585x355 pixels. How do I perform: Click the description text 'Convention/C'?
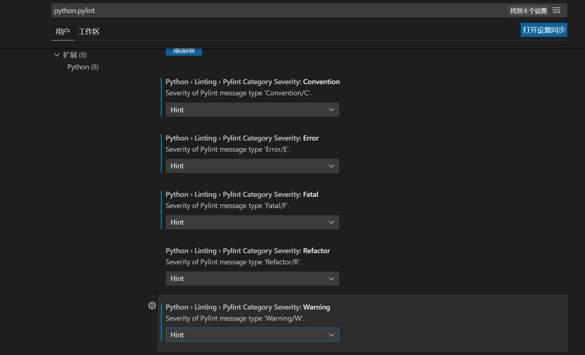click(288, 93)
